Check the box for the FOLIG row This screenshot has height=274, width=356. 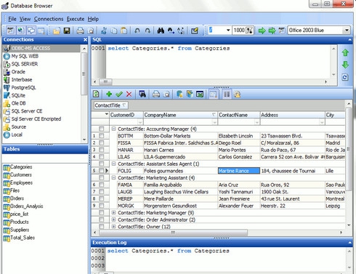tap(102, 171)
